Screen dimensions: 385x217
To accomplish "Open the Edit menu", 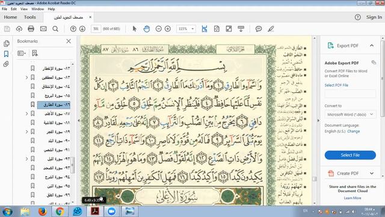I will coord(14,9).
